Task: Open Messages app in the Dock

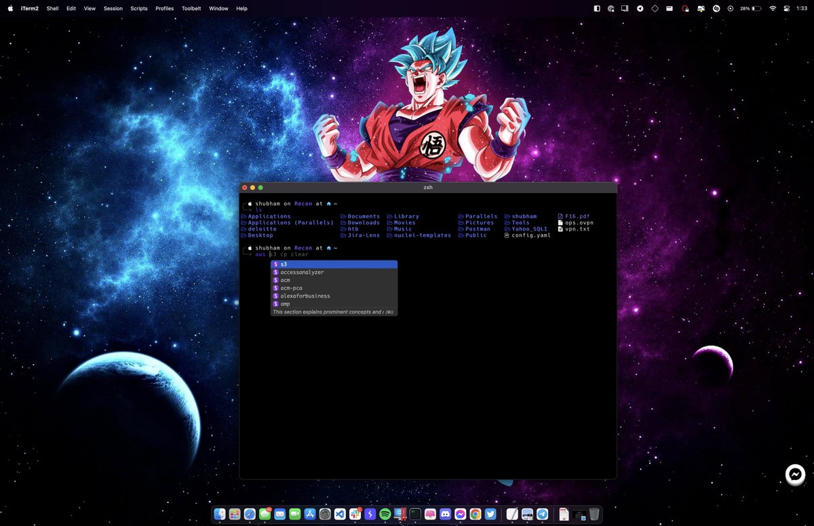Action: (x=265, y=514)
